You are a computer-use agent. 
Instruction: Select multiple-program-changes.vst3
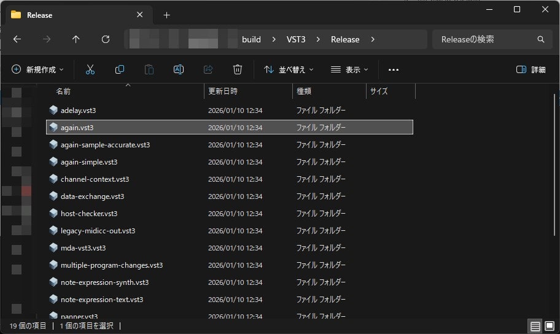[x=230, y=265]
